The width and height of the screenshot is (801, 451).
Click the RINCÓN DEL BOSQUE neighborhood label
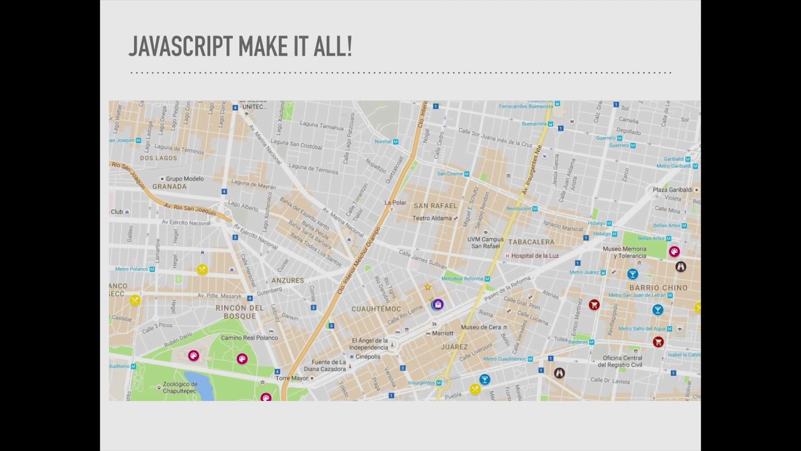pos(240,312)
